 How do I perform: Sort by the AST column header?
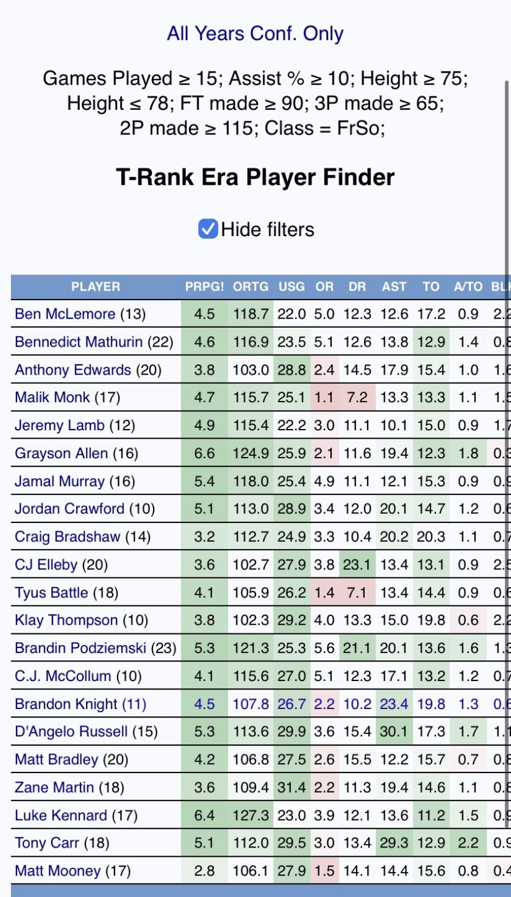pos(394,287)
